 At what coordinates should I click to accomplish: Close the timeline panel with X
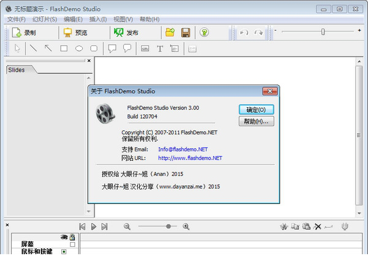[7, 225]
